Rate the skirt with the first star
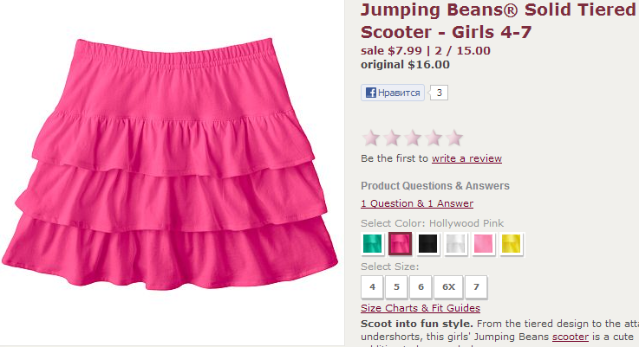 371,138
